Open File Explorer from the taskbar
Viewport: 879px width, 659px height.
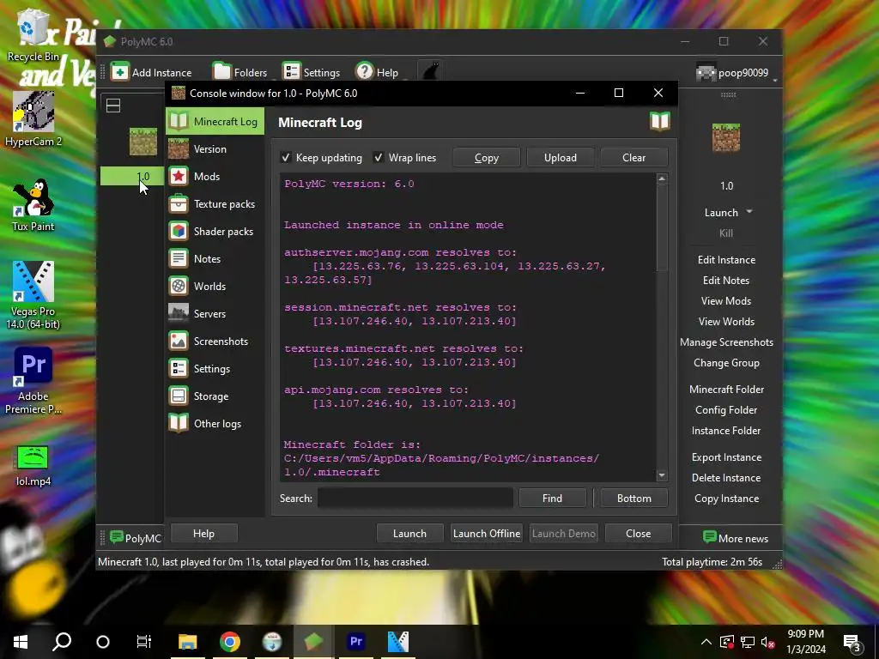click(188, 642)
